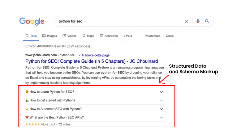This screenshot has height=139, width=232.
Task: Expand "What are the Best Python SEO APIs?"
Action: (161, 117)
